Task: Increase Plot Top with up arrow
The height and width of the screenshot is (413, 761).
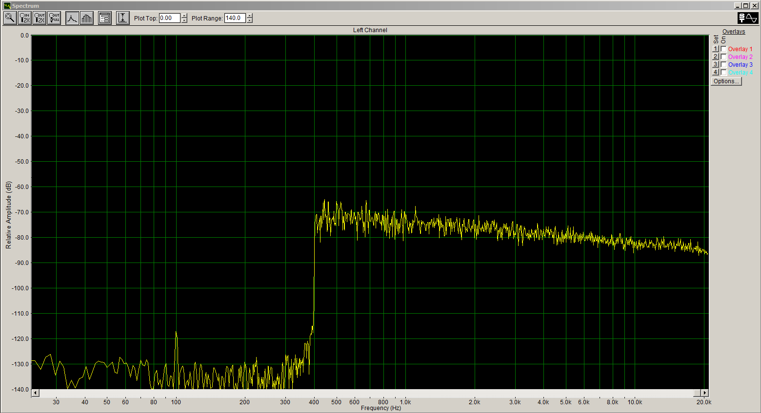Action: pos(184,16)
